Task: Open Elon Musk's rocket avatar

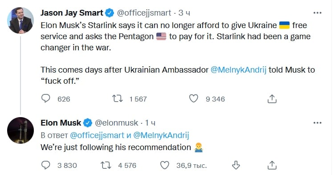Action: (20, 130)
